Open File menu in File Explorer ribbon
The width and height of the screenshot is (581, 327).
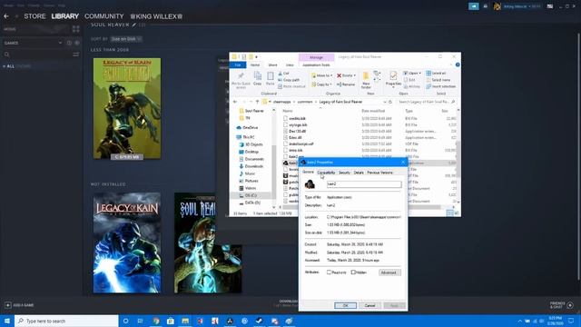coord(238,64)
